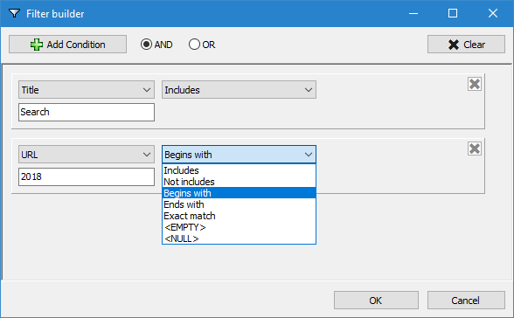Image resolution: width=514 pixels, height=318 pixels.
Task: Select Begins with highlighted list option
Action: (239, 193)
